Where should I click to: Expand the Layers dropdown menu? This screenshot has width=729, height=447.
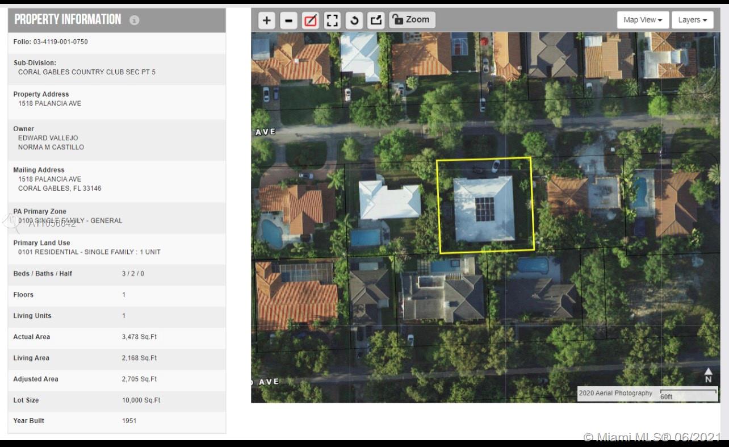point(692,20)
